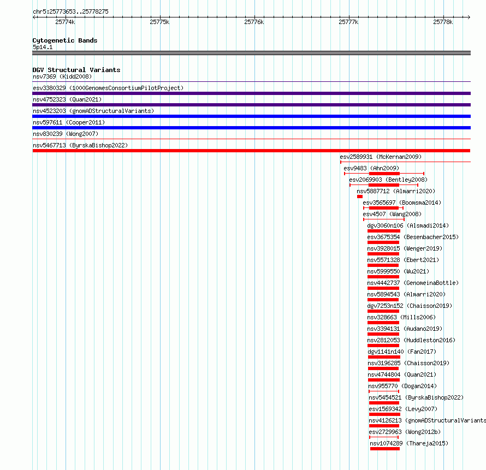Click nsv3196285 (Chaisson2019) variant

pos(408,363)
